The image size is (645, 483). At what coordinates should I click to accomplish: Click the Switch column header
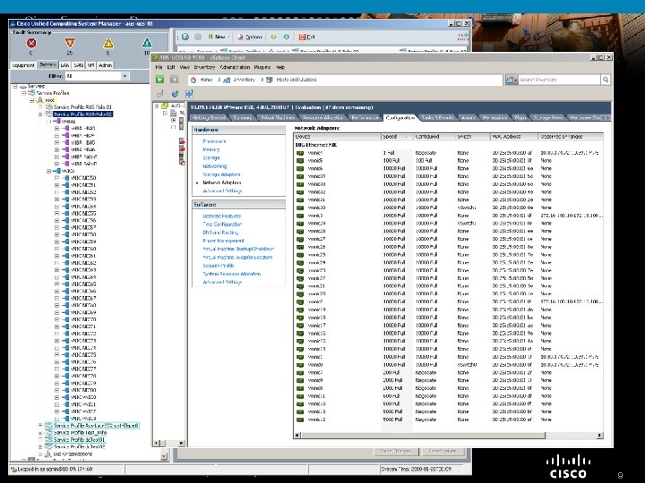[472, 136]
